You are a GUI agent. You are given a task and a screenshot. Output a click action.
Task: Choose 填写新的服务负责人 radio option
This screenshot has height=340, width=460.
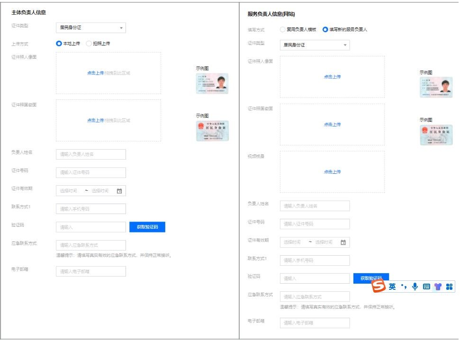pyautogui.click(x=325, y=29)
